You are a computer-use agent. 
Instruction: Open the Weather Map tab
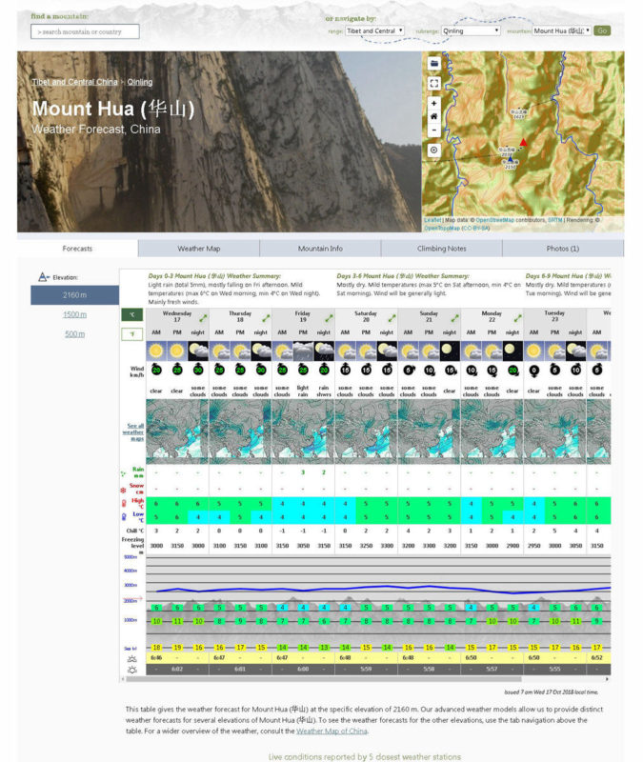[x=199, y=249]
